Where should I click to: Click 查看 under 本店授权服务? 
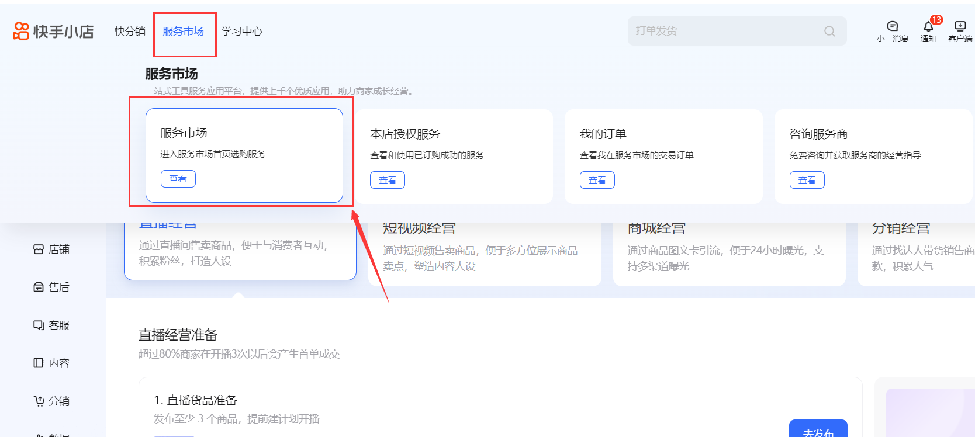[x=388, y=181]
